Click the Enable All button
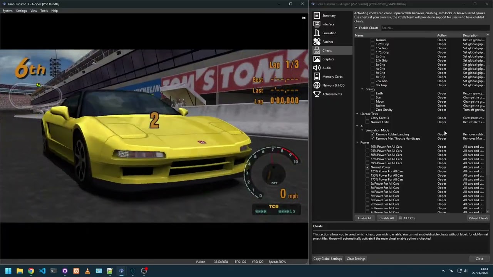 tap(364, 218)
